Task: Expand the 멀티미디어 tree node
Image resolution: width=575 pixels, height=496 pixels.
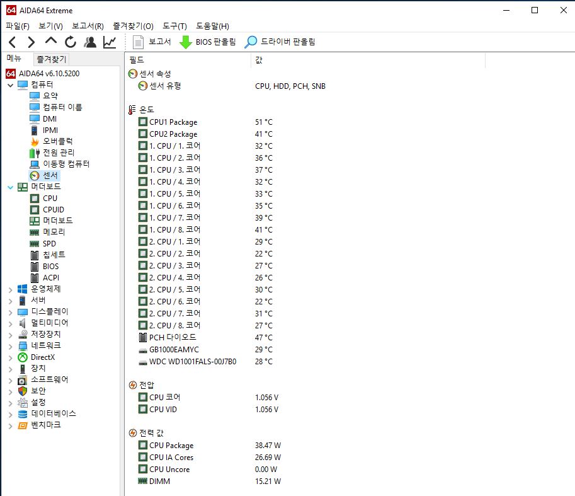Action: [10, 323]
